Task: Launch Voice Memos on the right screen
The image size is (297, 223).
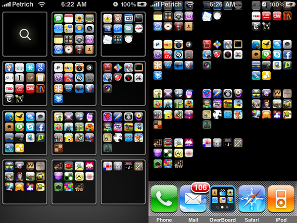Action: click(x=178, y=26)
